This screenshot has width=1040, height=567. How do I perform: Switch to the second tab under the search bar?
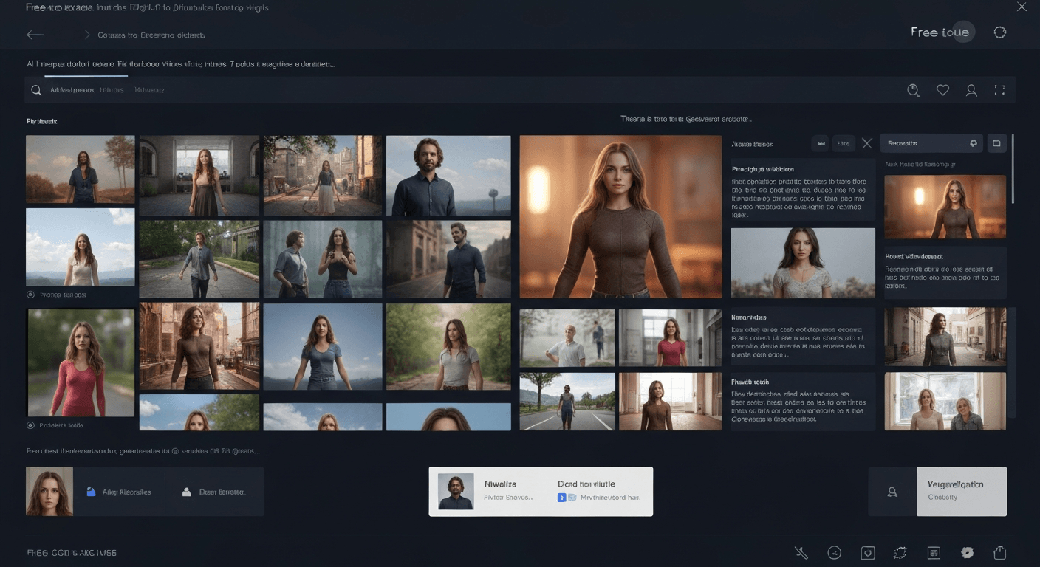112,89
